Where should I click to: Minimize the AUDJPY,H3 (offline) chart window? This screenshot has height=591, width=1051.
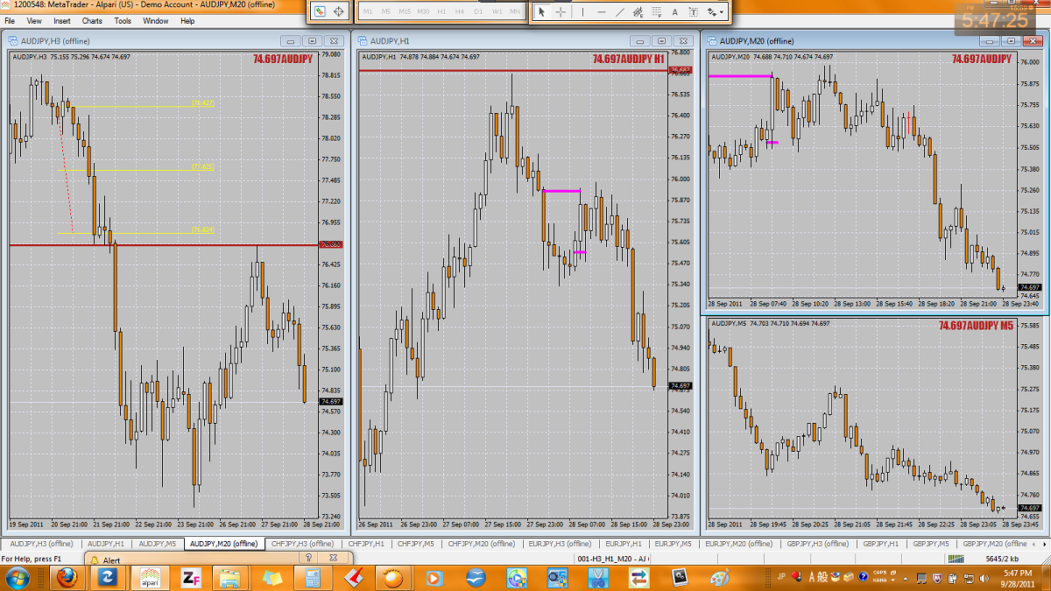[292, 41]
